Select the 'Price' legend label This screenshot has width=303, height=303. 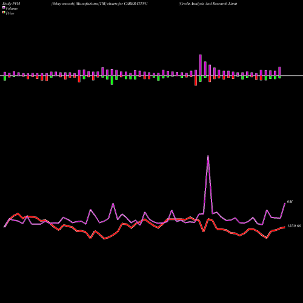click(x=10, y=13)
